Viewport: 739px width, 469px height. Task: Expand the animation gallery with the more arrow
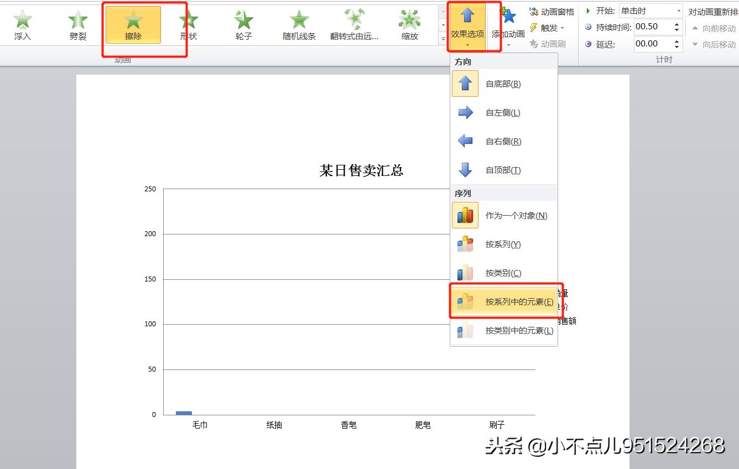443,39
